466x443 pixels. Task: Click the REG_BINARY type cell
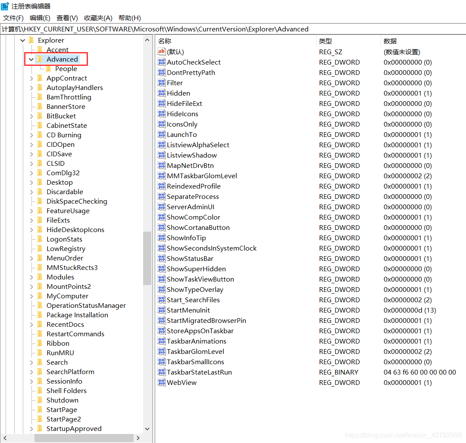[x=338, y=372]
